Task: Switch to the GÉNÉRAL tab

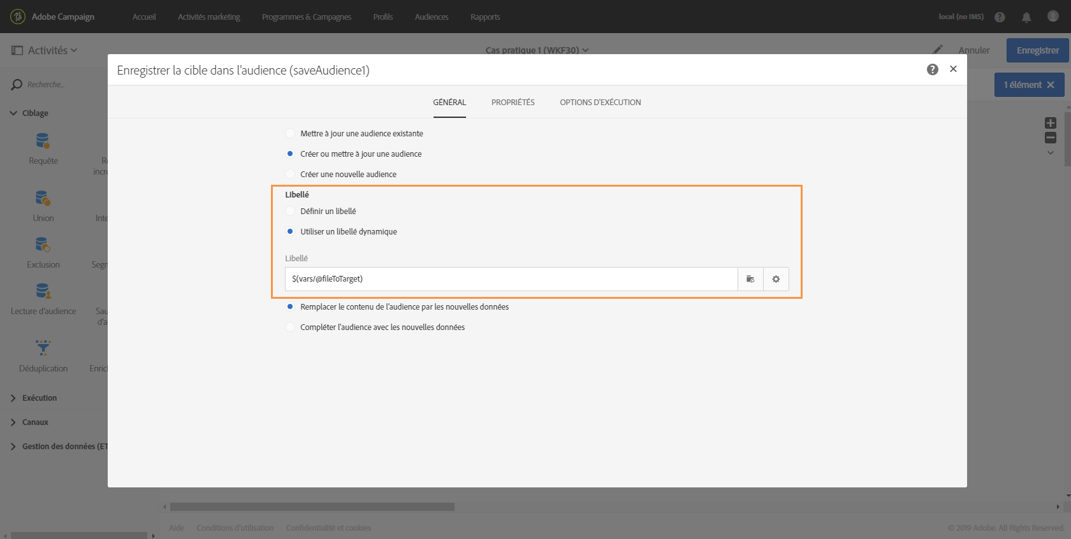Action: tap(449, 102)
